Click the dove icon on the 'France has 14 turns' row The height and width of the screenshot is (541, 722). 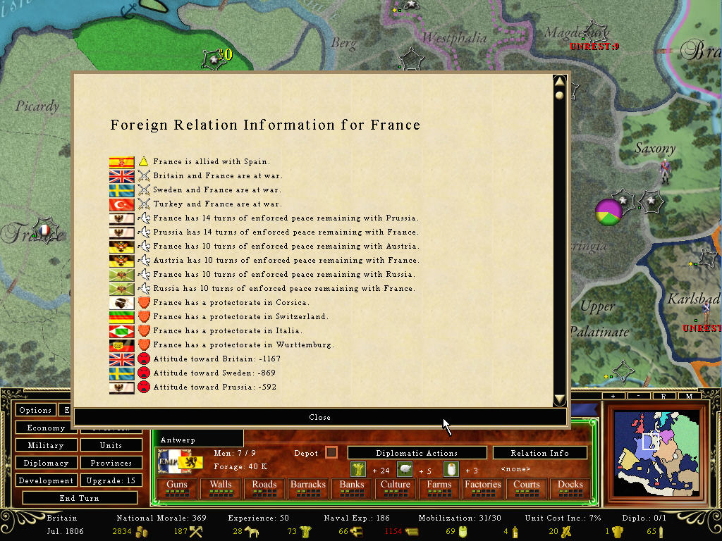tap(144, 218)
